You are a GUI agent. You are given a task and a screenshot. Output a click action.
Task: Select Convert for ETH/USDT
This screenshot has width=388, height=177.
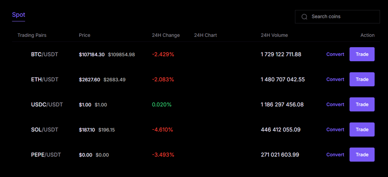click(x=335, y=79)
